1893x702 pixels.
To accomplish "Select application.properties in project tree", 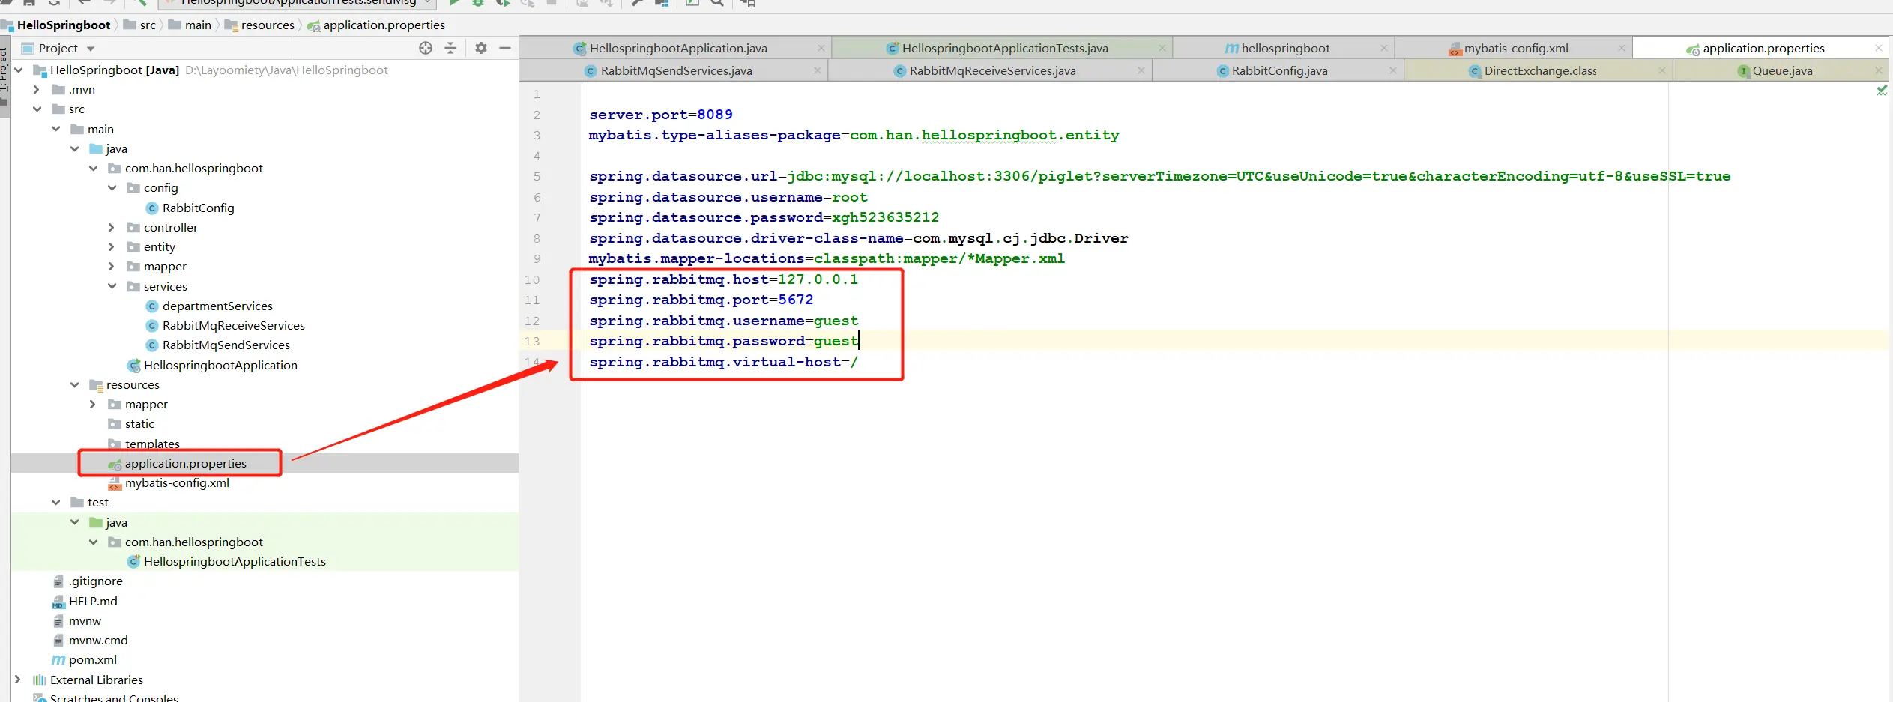I will point(185,463).
